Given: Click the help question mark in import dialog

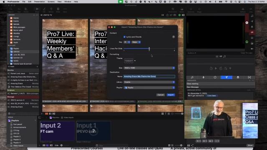Looking at the screenshot, I should click(x=174, y=37).
